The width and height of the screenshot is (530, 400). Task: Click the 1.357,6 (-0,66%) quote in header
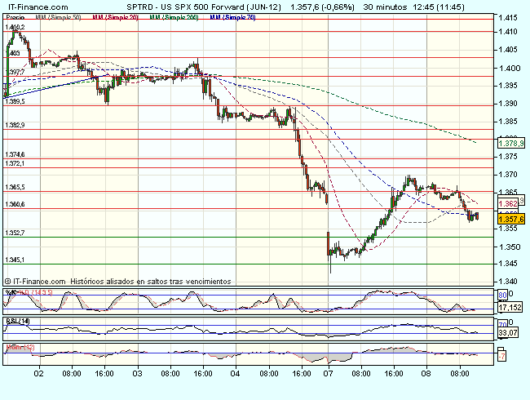[x=322, y=7]
